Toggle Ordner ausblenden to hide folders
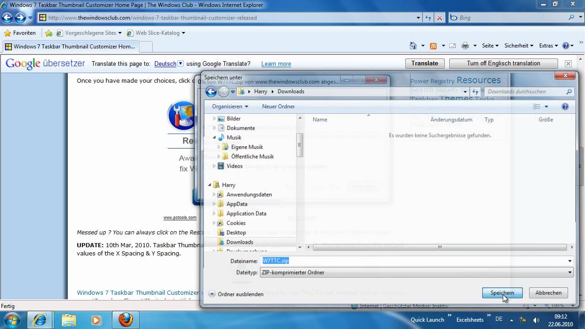This screenshot has height=329, width=585. point(236,294)
